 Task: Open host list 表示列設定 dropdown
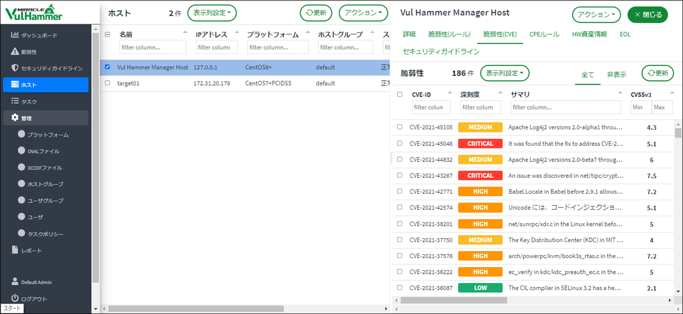click(x=212, y=13)
